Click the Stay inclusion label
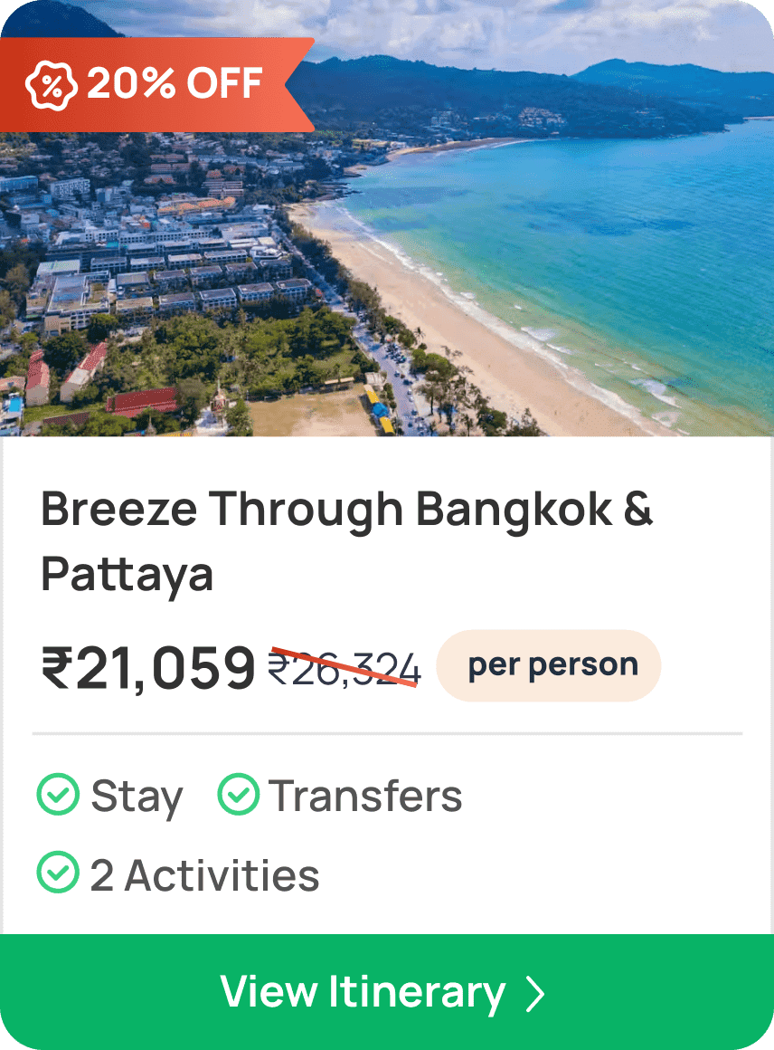This screenshot has height=1050, width=774. (137, 797)
